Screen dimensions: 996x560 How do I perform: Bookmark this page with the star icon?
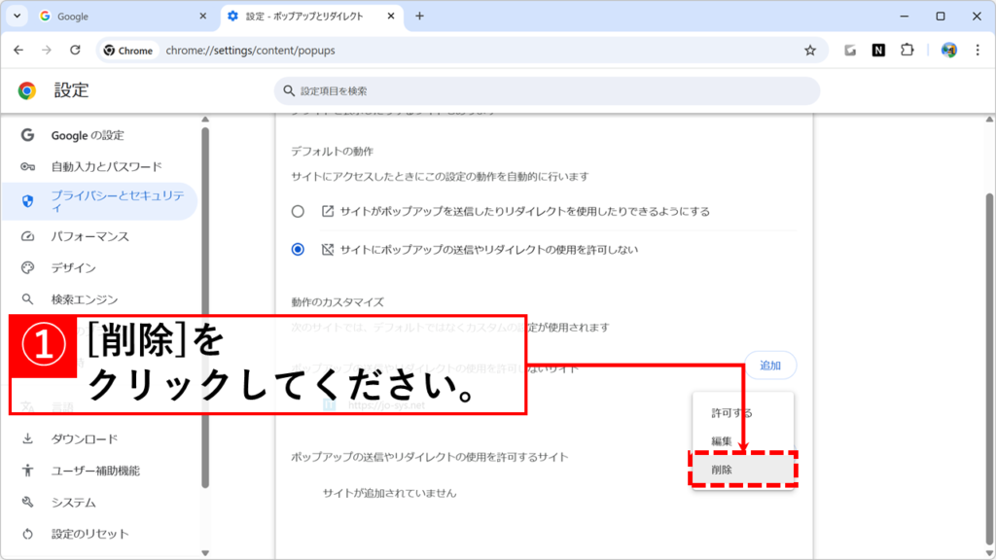(810, 51)
